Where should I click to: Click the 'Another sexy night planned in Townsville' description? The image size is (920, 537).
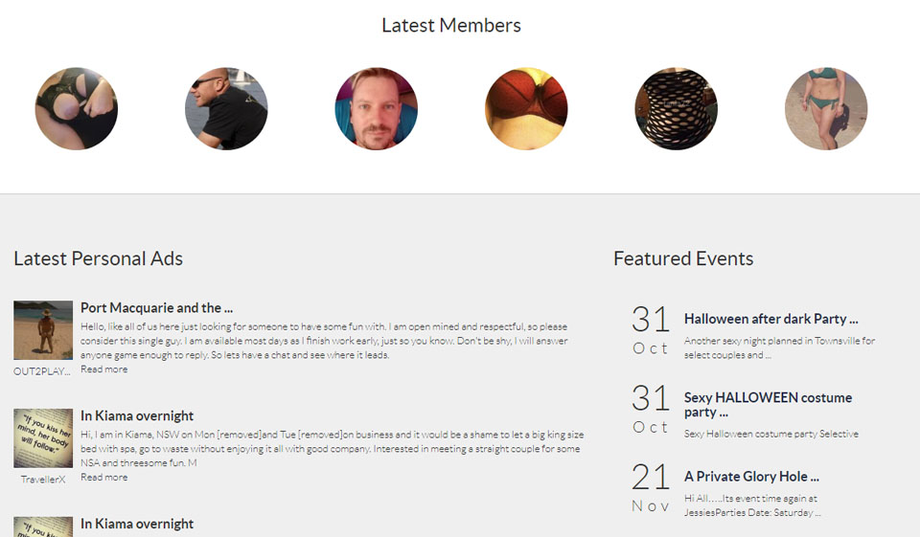click(x=779, y=347)
